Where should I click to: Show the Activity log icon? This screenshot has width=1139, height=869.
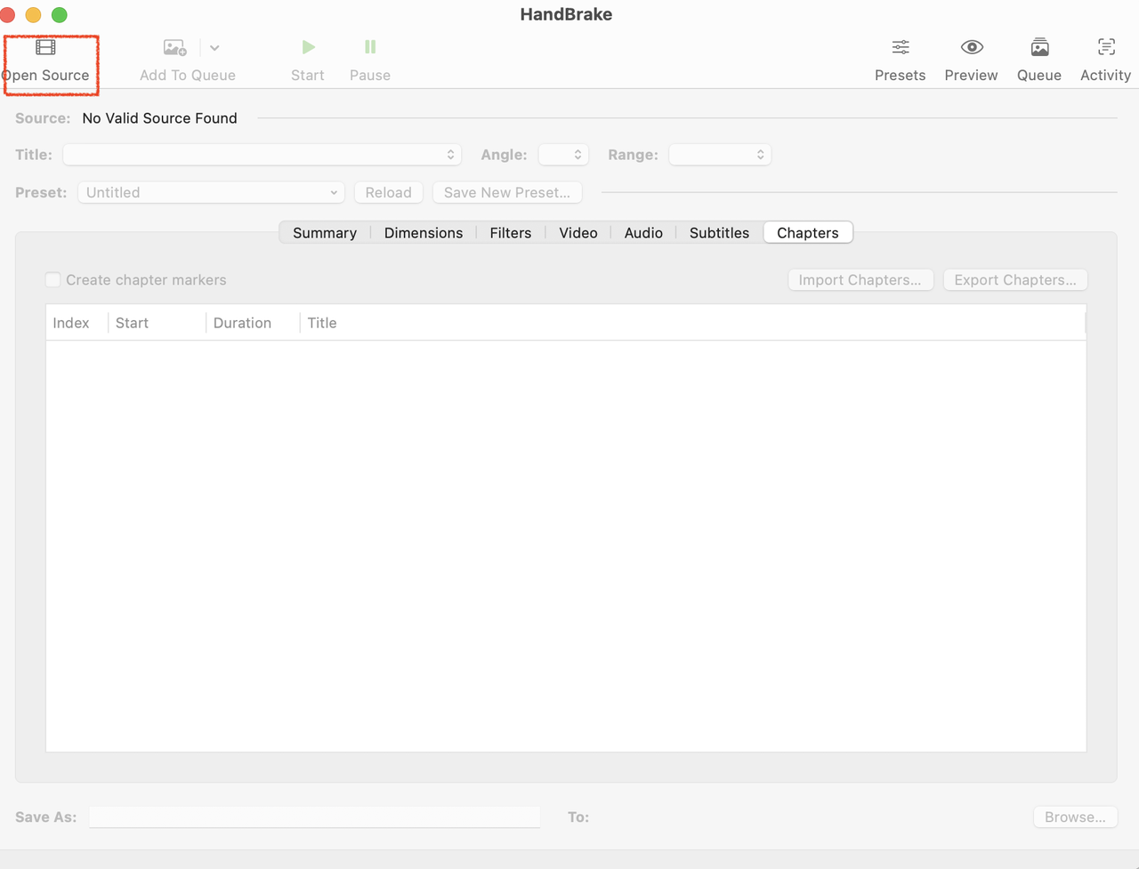click(x=1105, y=47)
